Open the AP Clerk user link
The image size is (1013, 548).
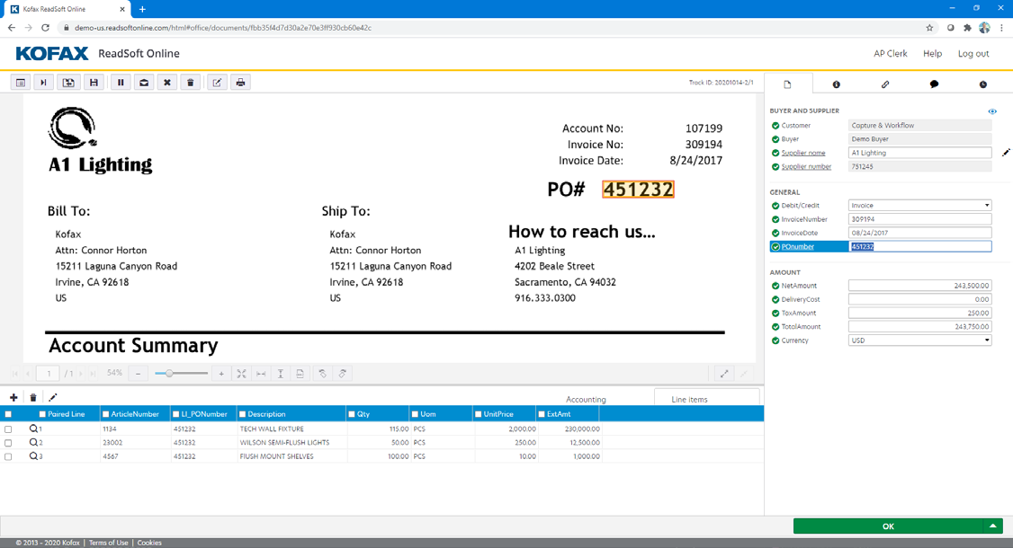coord(891,54)
